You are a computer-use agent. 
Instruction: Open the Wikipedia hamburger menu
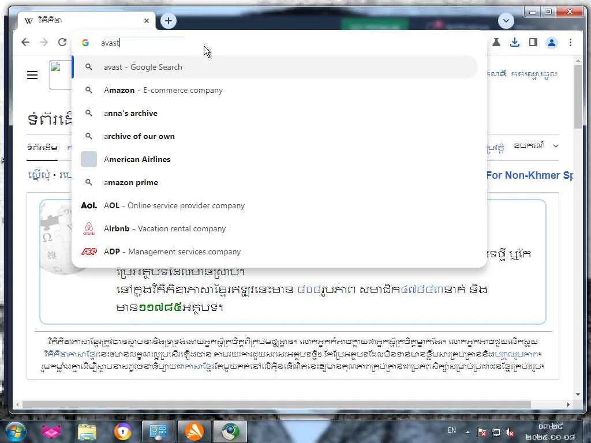tap(32, 75)
